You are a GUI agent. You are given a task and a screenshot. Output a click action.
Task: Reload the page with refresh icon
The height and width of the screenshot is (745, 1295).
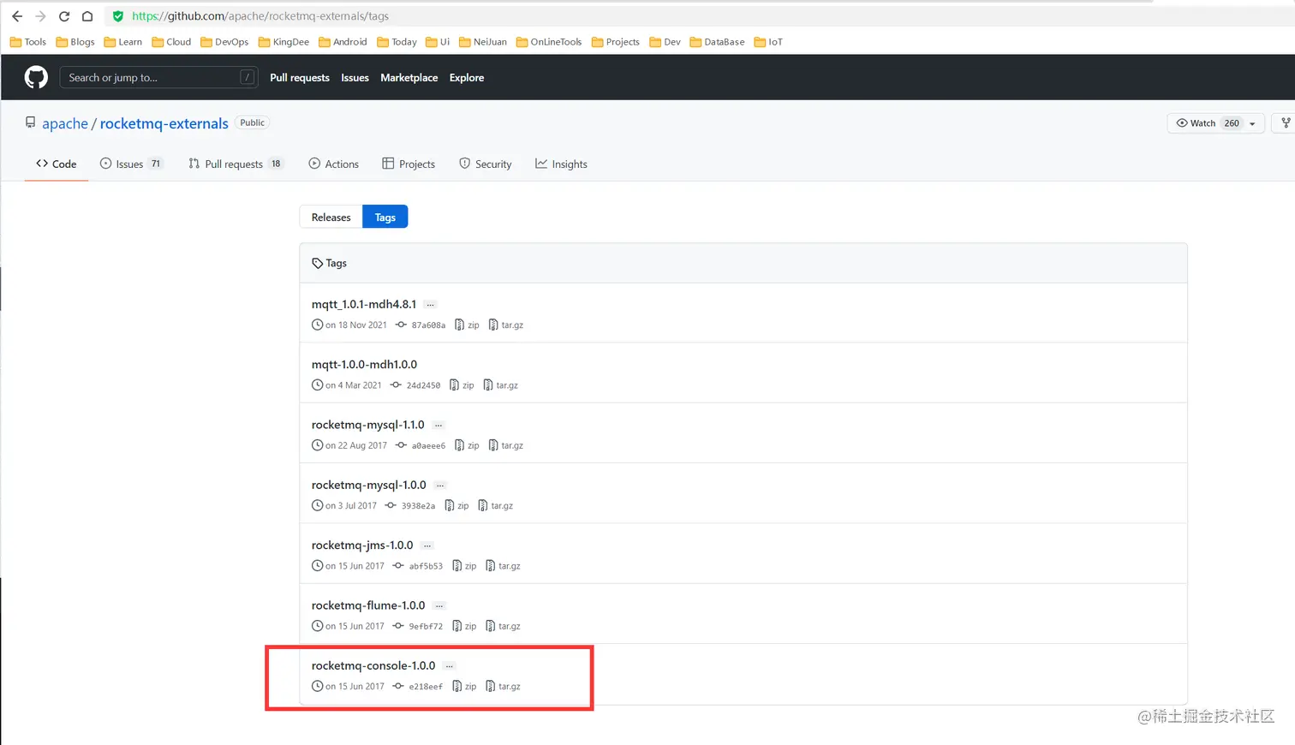click(64, 16)
